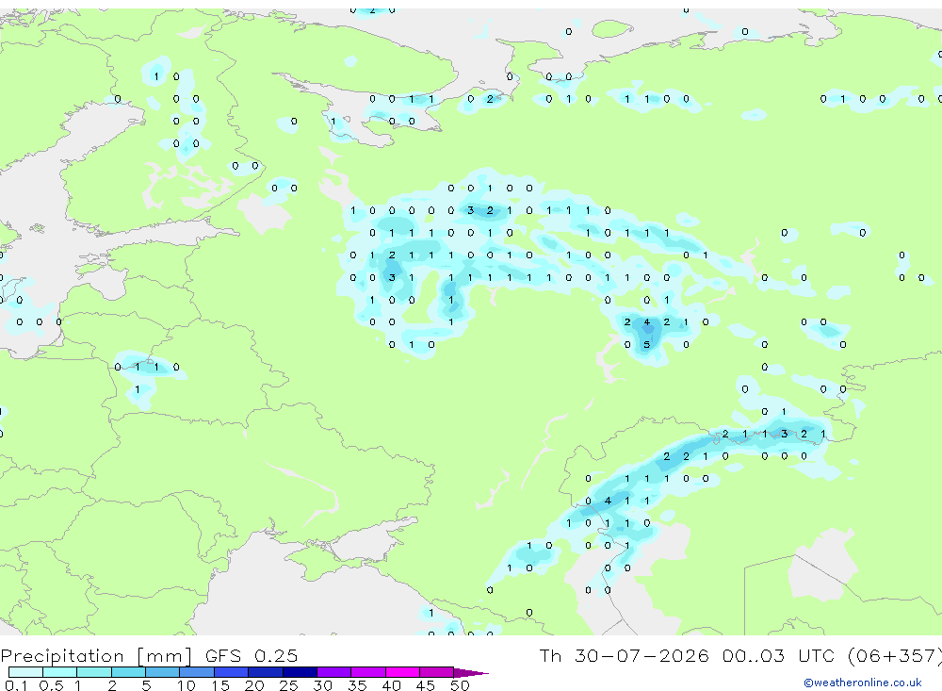
Task: Click the 'Precipitation [mm]' title text
Action: [x=96, y=656]
